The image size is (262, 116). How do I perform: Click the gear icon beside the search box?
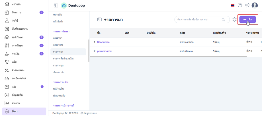234,19
